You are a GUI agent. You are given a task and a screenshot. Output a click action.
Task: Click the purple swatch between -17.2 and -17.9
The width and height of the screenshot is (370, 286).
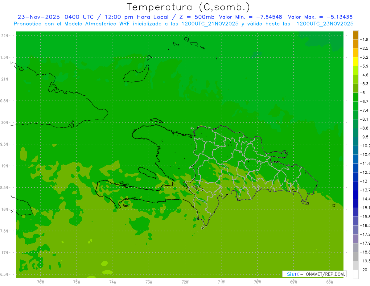tap(356, 239)
